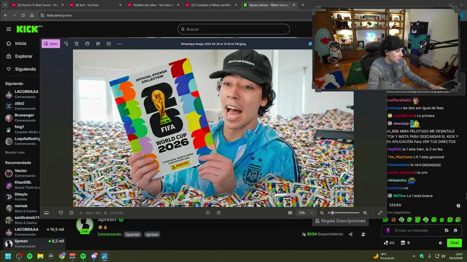The image size is (467, 262).
Task: Click the purple microphone icon in chat input
Action: (x=388, y=230)
